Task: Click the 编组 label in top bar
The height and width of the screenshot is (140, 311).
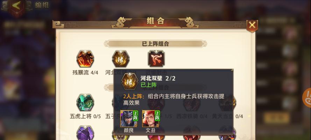Action: [42, 5]
